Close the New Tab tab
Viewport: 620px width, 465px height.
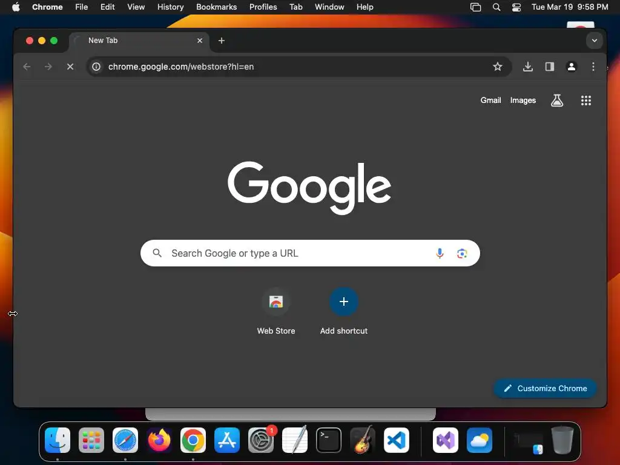pos(200,41)
